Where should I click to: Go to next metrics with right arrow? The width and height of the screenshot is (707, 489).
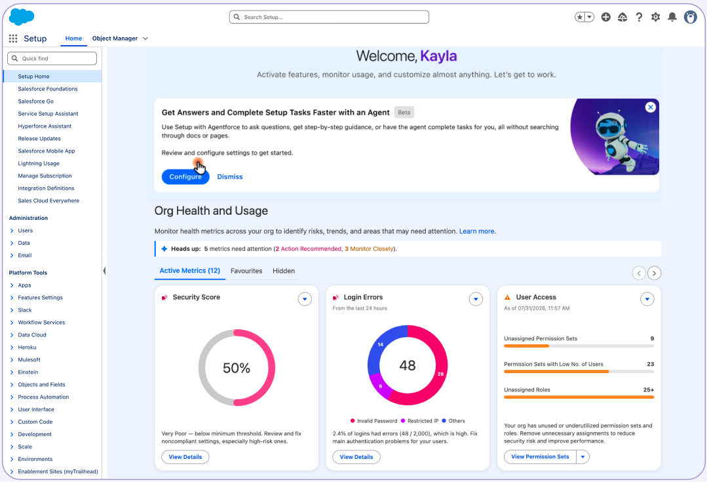coord(654,274)
